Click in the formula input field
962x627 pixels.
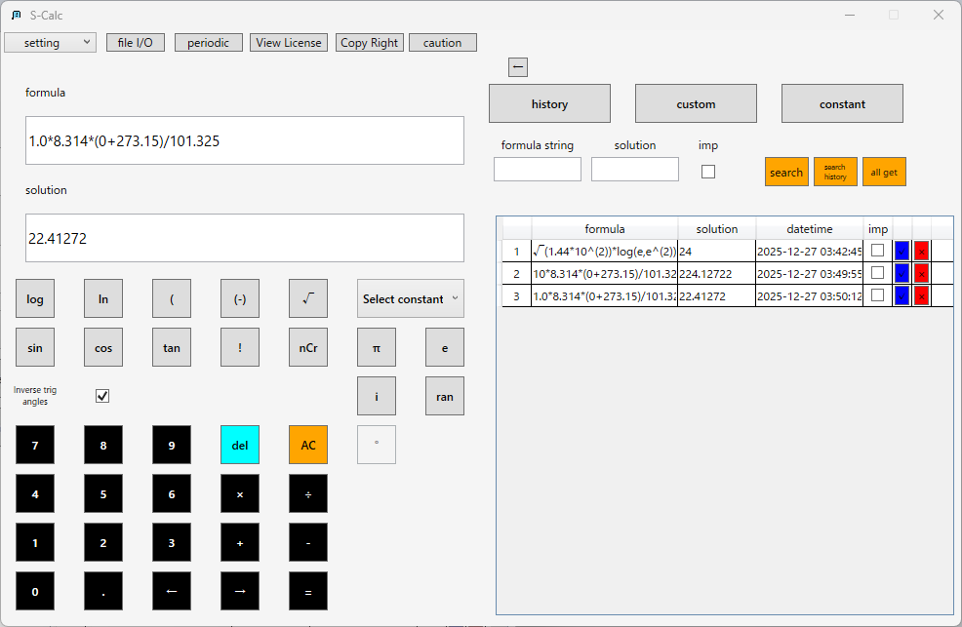point(245,140)
